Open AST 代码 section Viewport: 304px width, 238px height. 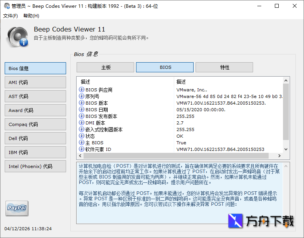35,96
